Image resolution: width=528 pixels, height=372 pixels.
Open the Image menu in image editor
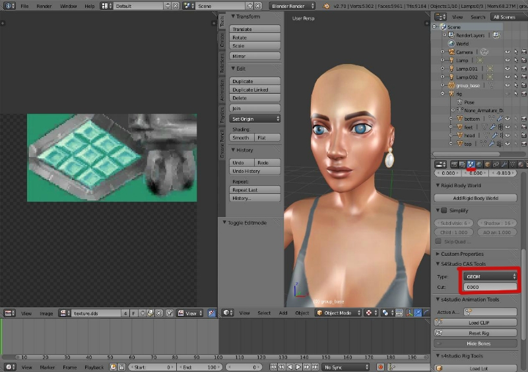(46, 313)
